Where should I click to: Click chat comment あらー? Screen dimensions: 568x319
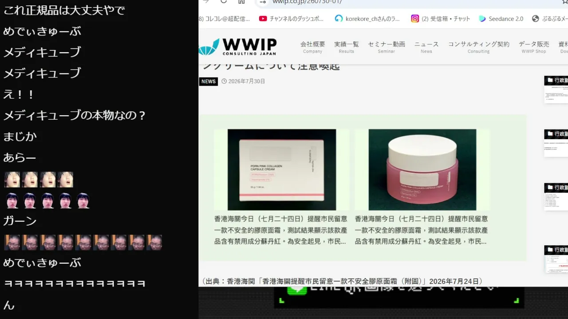20,157
